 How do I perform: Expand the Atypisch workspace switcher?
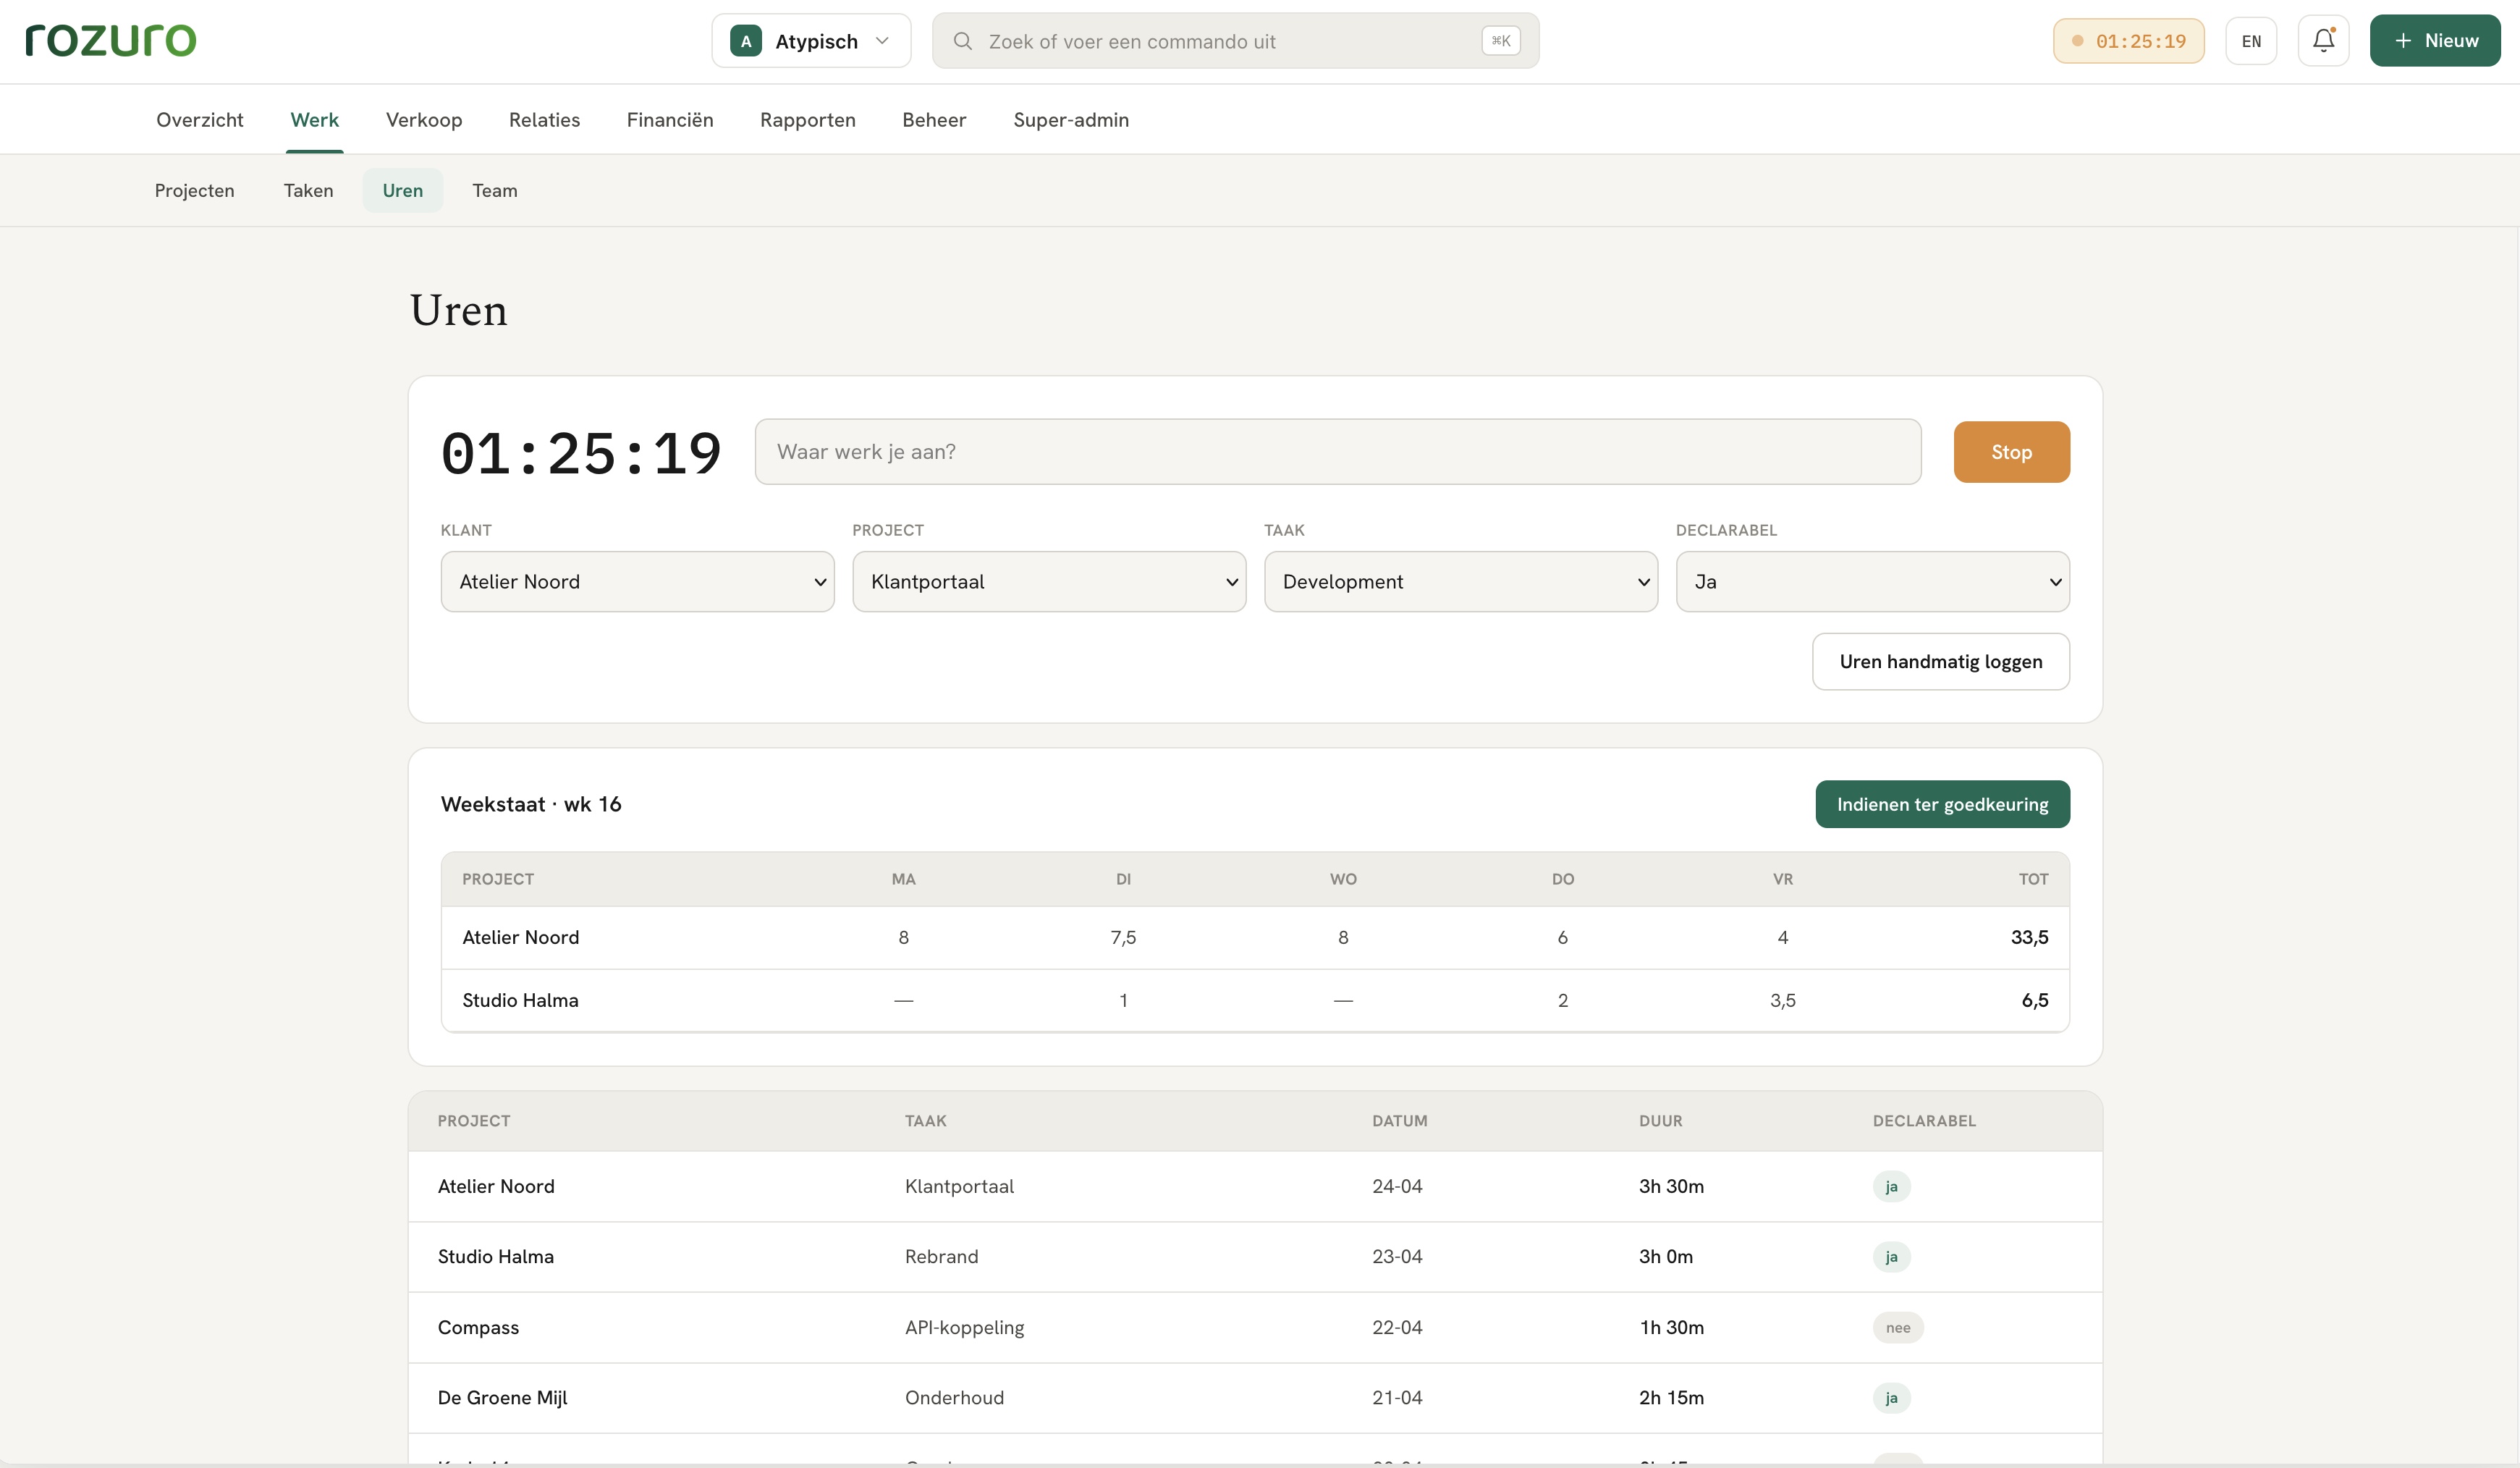pos(811,41)
